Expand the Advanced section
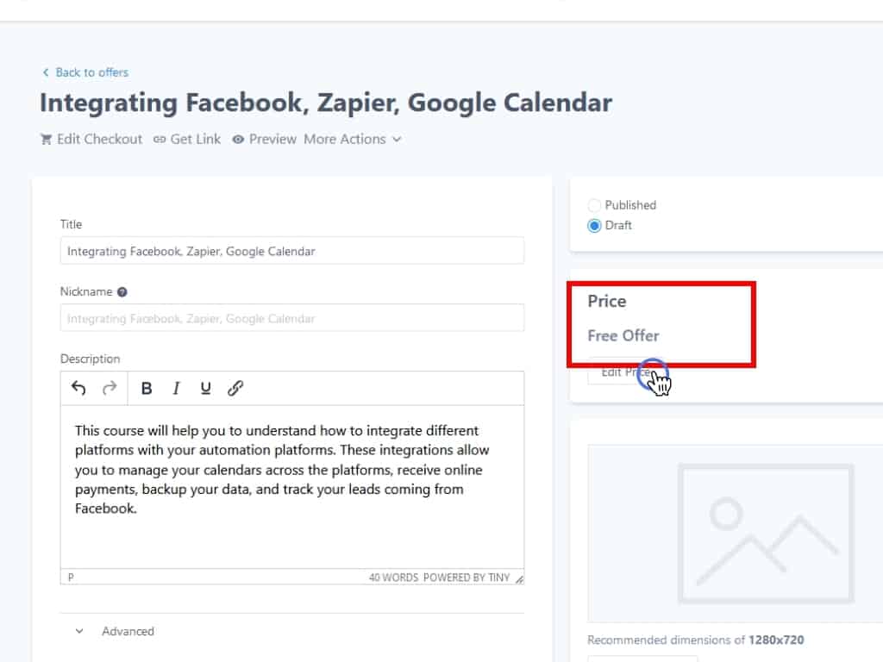Screen dimensions: 883x662 [x=116, y=631]
